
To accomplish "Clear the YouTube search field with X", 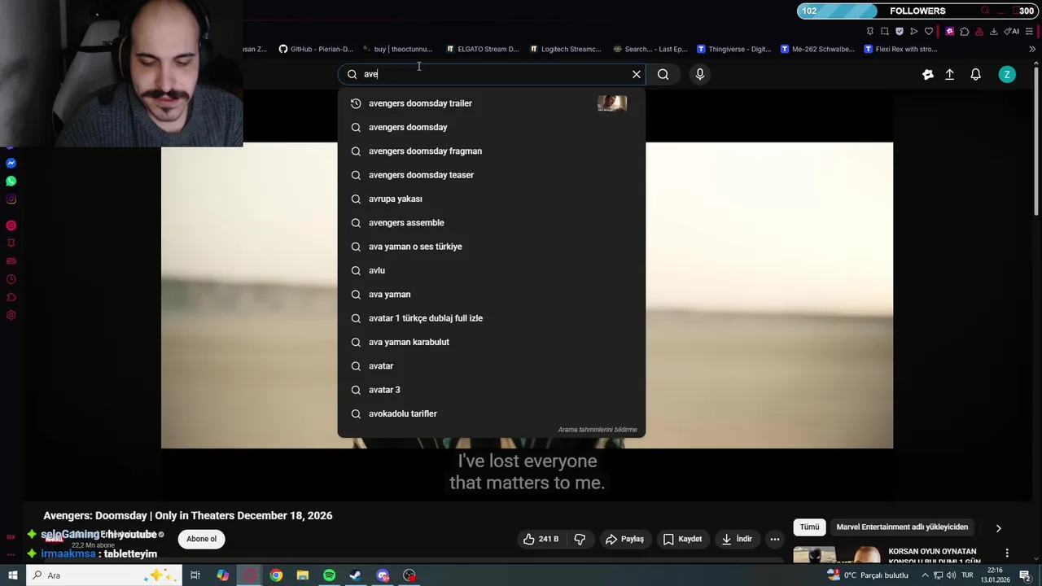I will pos(637,74).
